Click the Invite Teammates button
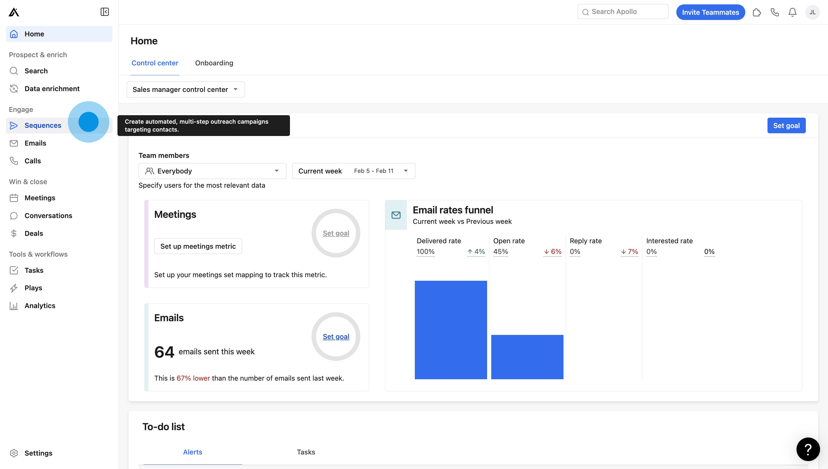The image size is (828, 469). coord(710,12)
